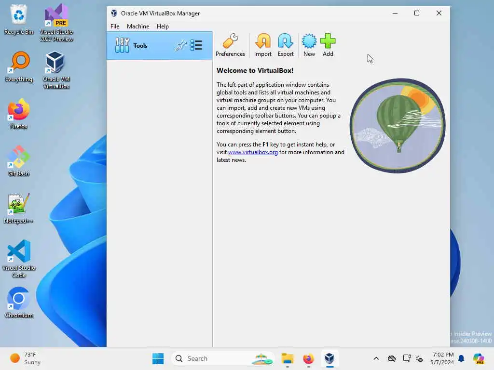Image resolution: width=494 pixels, height=370 pixels.
Task: Open the notifications bell icon
Action: [461, 358]
